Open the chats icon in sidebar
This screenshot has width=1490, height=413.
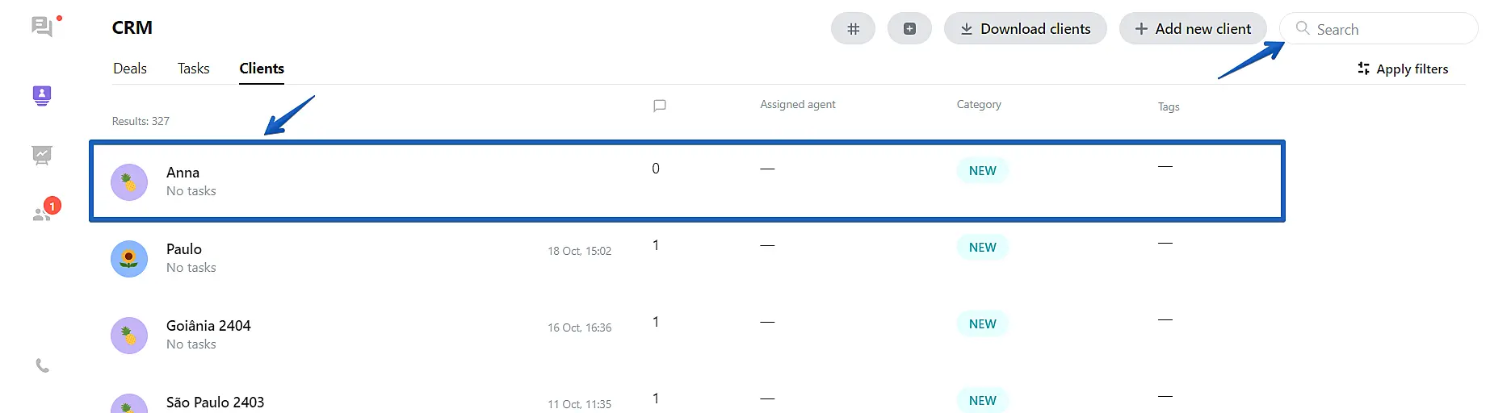click(42, 27)
